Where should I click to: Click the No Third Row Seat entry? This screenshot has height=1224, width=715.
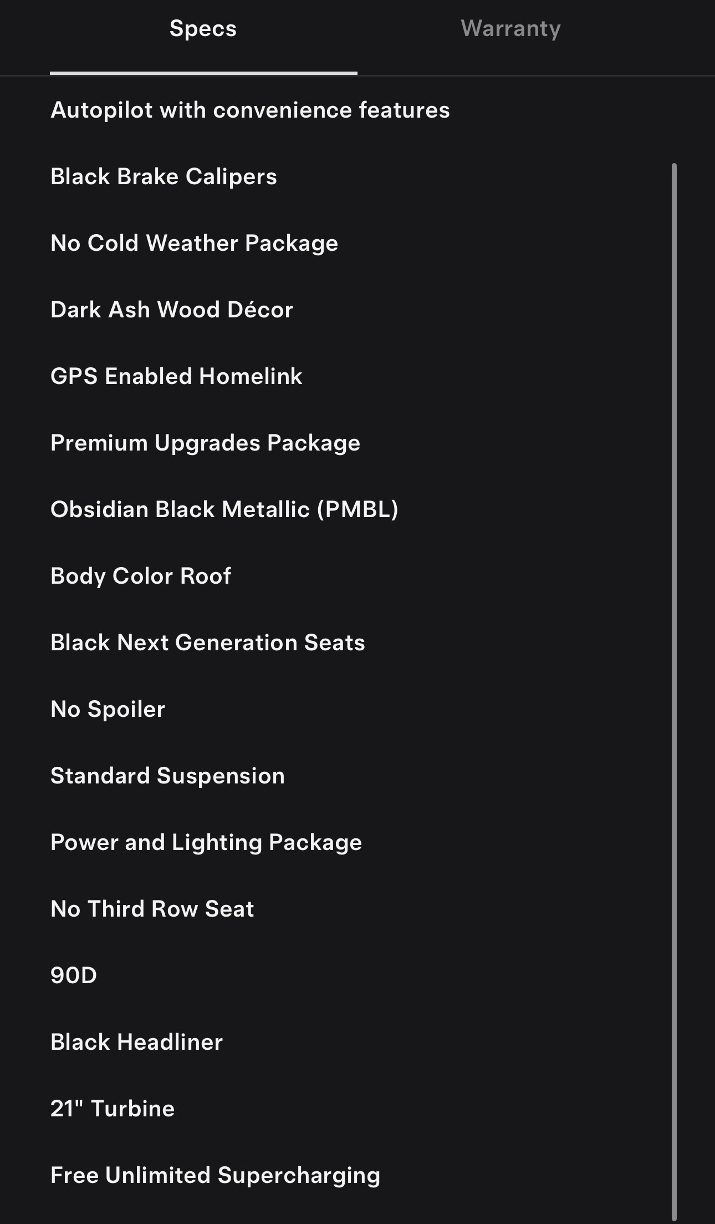pyautogui.click(x=152, y=909)
